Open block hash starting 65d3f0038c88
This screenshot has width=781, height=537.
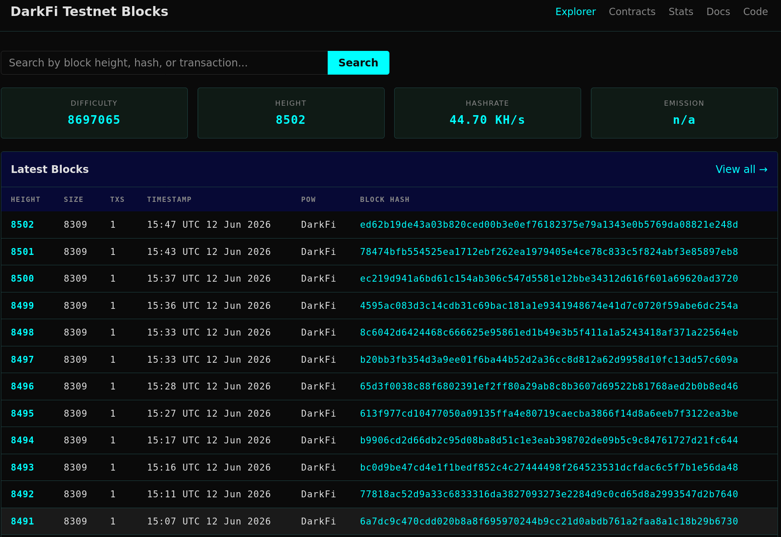point(549,386)
